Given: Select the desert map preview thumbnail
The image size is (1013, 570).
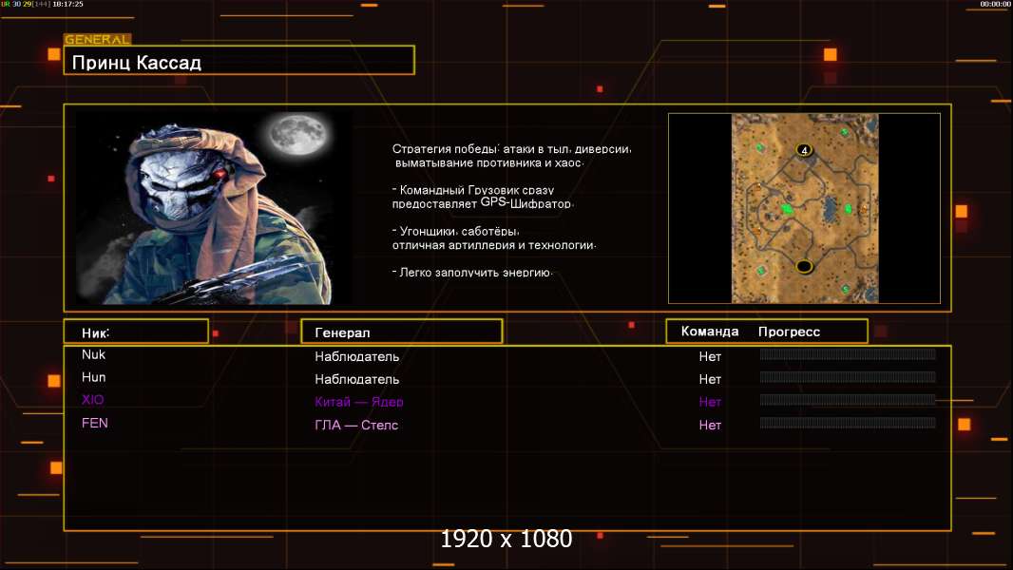Looking at the screenshot, I should coord(804,208).
